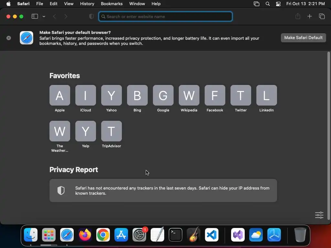
Task: Click the Privacy Report shield icon
Action: pos(61,191)
